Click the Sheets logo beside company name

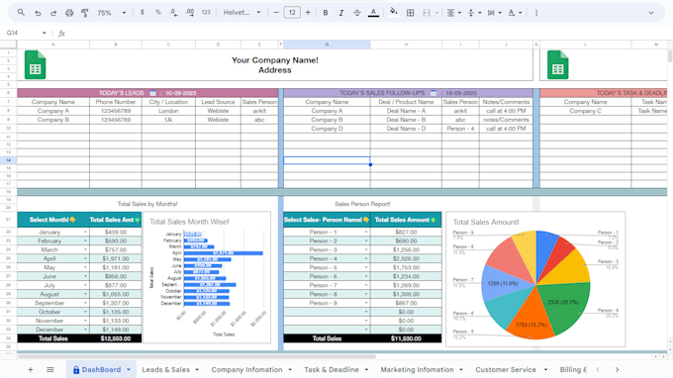coord(36,64)
